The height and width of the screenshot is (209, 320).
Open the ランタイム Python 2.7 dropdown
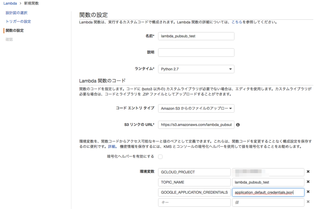(196, 69)
